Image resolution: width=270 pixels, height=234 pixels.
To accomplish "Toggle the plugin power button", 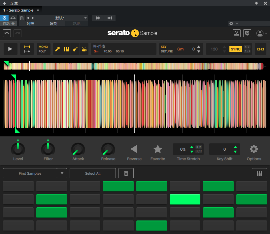I will point(4,18).
